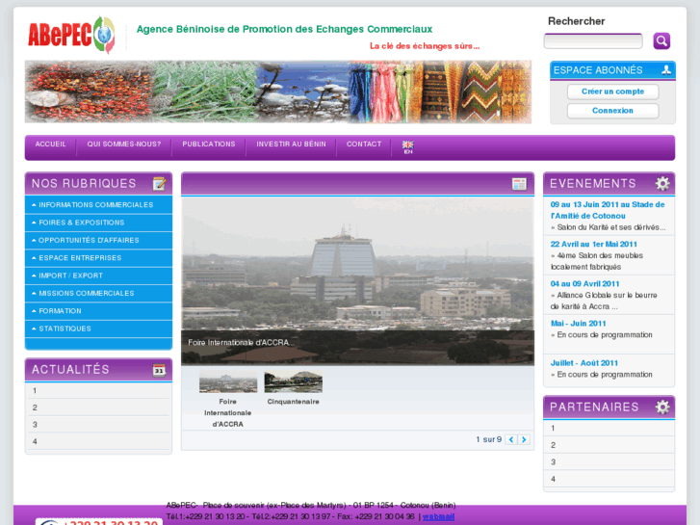Screen dimensions: 700x525
Task: Select item 3 in Partenaires list
Action: (x=609, y=462)
